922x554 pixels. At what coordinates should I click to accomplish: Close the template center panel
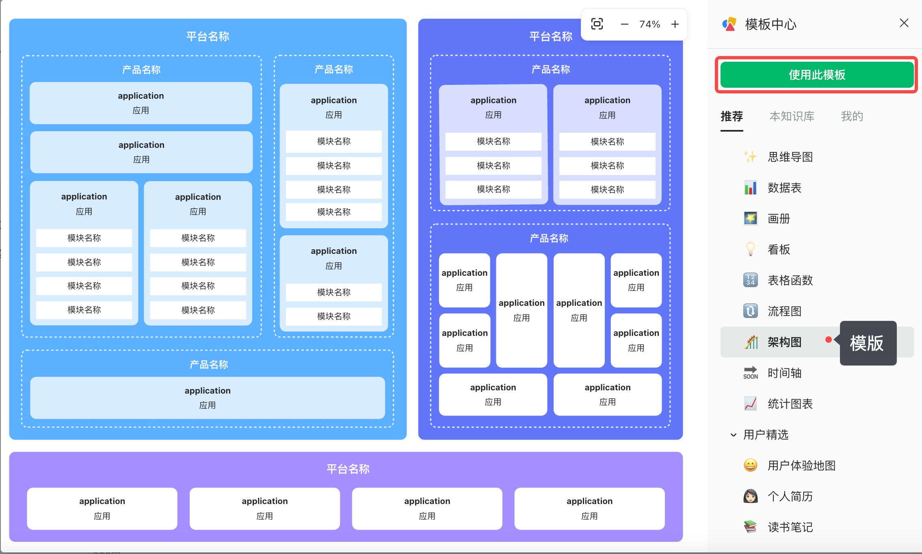click(x=904, y=23)
